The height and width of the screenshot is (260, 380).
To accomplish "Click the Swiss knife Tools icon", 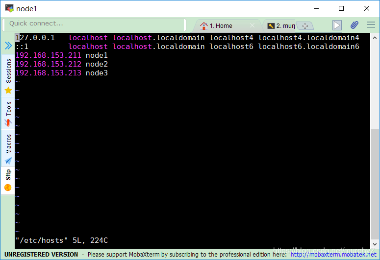I will pyautogui.click(x=8, y=123).
